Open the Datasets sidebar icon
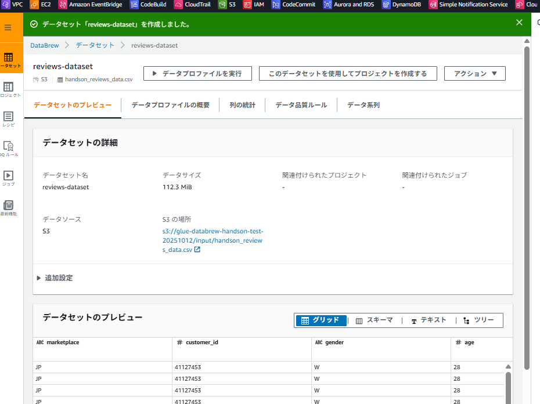 tap(9, 60)
